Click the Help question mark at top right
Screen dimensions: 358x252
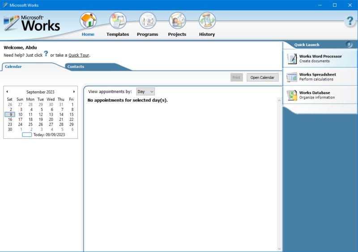click(349, 21)
